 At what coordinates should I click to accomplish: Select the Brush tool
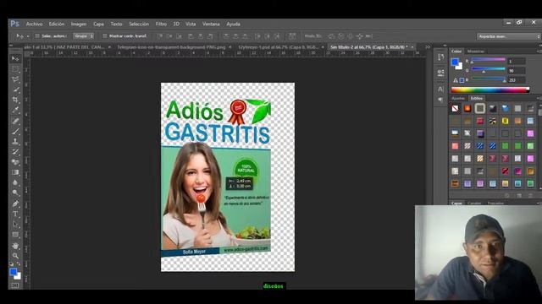pos(15,132)
